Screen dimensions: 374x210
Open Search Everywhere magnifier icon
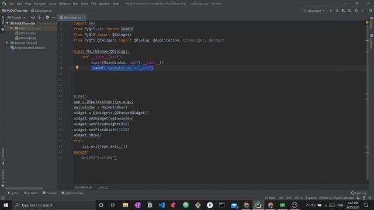pyautogui.click(x=370, y=10)
